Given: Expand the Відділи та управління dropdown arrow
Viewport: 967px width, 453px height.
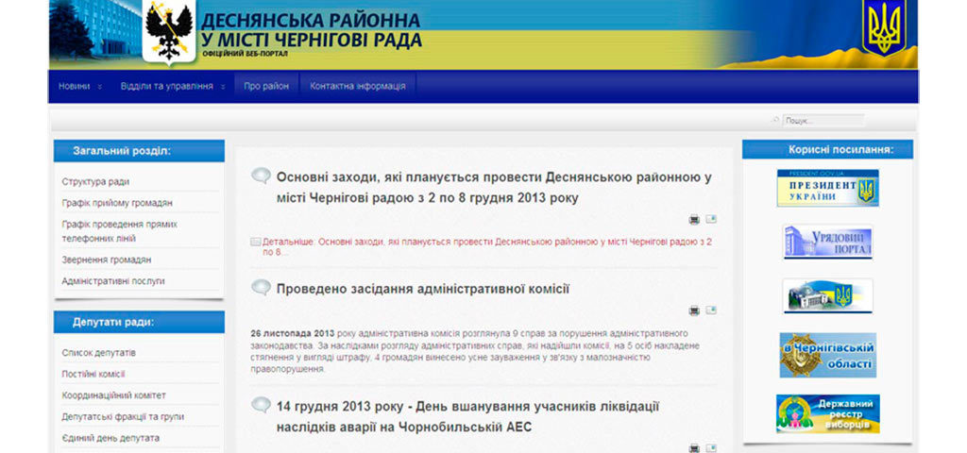Looking at the screenshot, I should tap(223, 87).
